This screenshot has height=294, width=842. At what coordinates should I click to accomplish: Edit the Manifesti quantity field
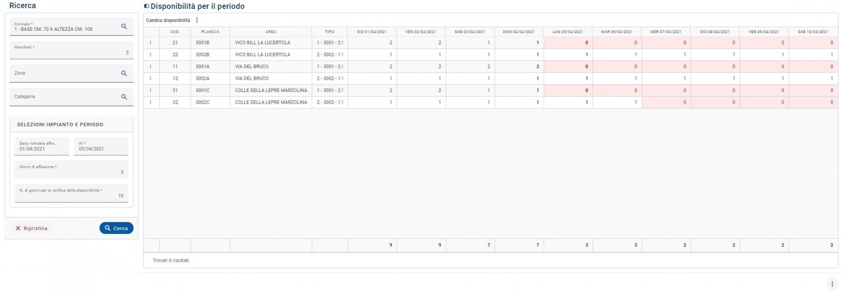(x=72, y=50)
